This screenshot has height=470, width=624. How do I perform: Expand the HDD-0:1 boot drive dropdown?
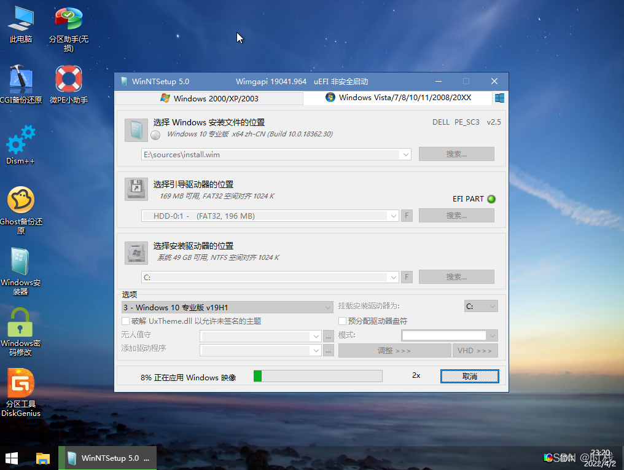coord(393,216)
